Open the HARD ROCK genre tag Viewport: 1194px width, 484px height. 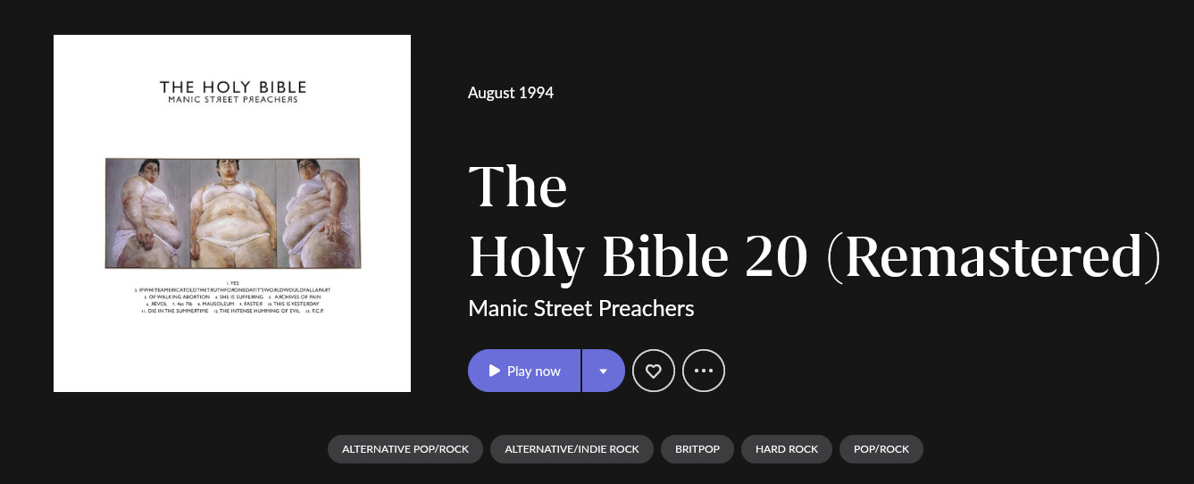click(x=787, y=449)
